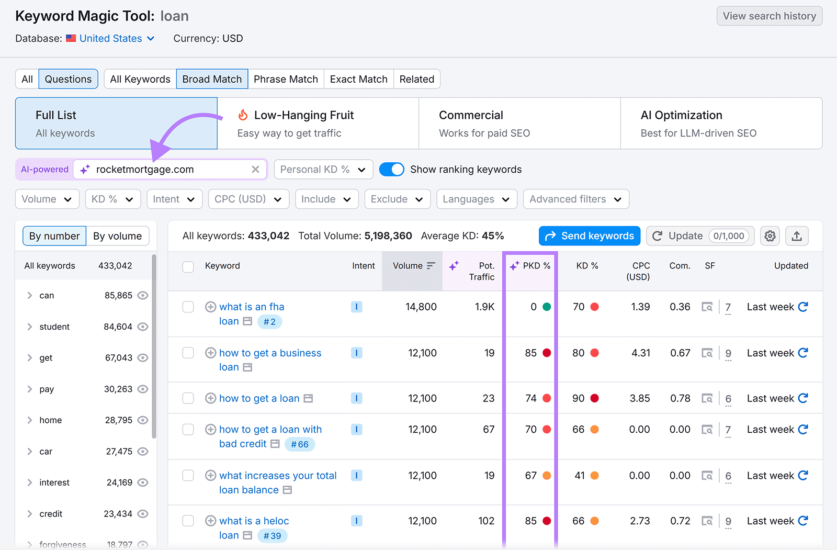This screenshot has width=837, height=550.
Task: Add 'how to get a loan' via plus icon
Action: 210,398
